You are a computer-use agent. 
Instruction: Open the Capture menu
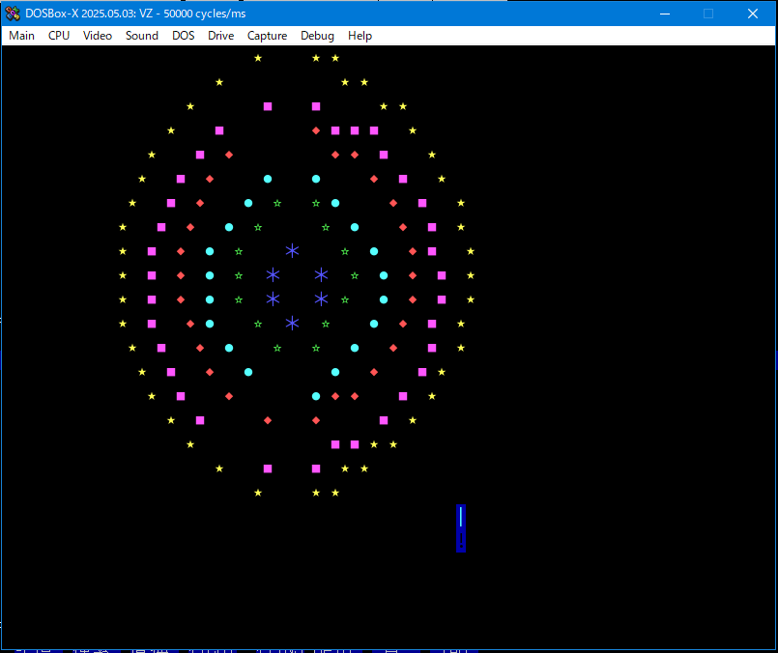pos(267,36)
